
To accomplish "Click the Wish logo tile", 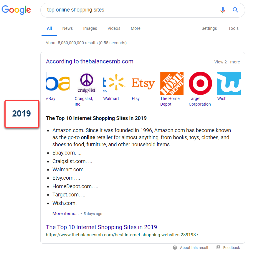I will pyautogui.click(x=229, y=83).
